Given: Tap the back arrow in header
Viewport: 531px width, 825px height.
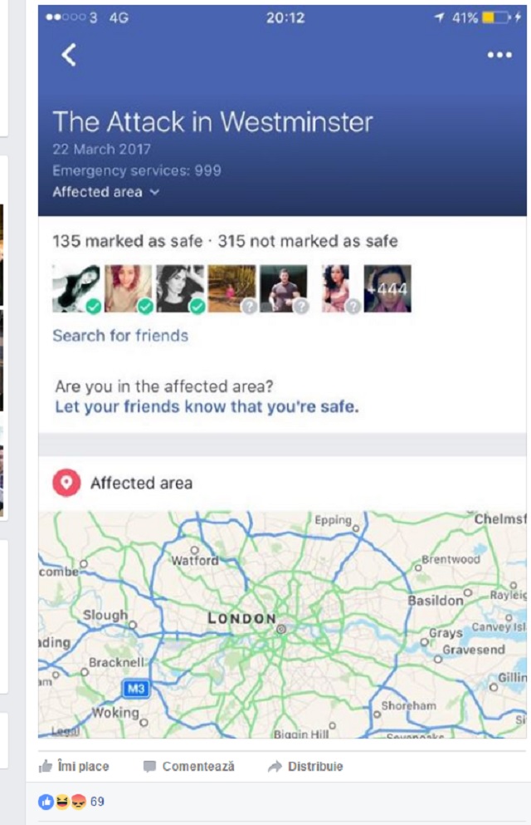Looking at the screenshot, I should pos(69,55).
